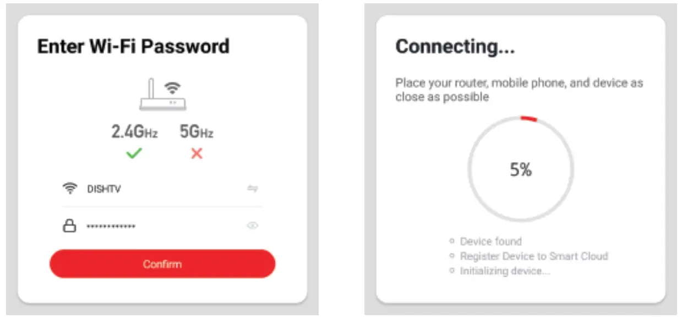Show password with the eye icon
682x319 pixels.
(253, 226)
